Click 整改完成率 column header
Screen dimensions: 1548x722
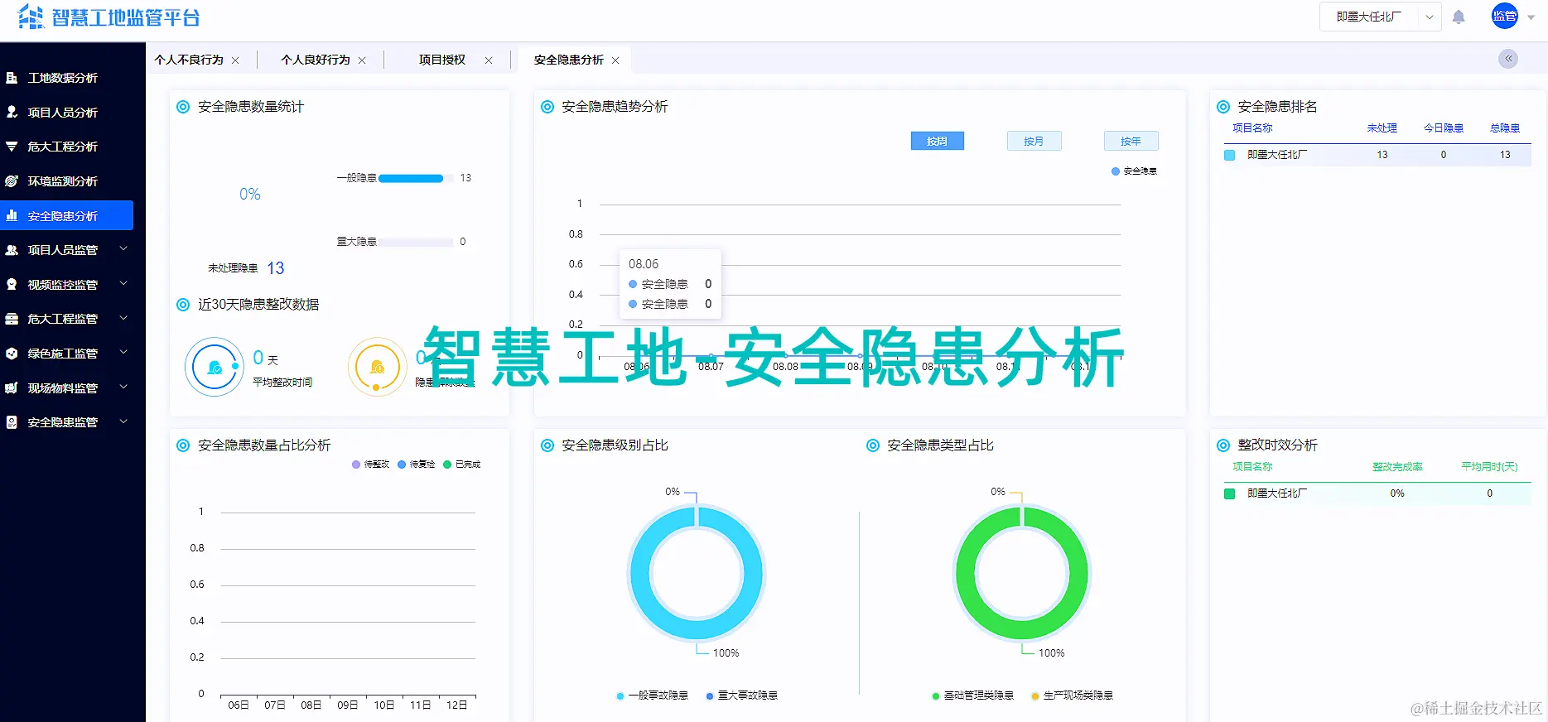(x=1397, y=467)
